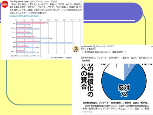Screen dimensions: 153x115
Task: Click s_matashiro username
Action: pos(86,46)
